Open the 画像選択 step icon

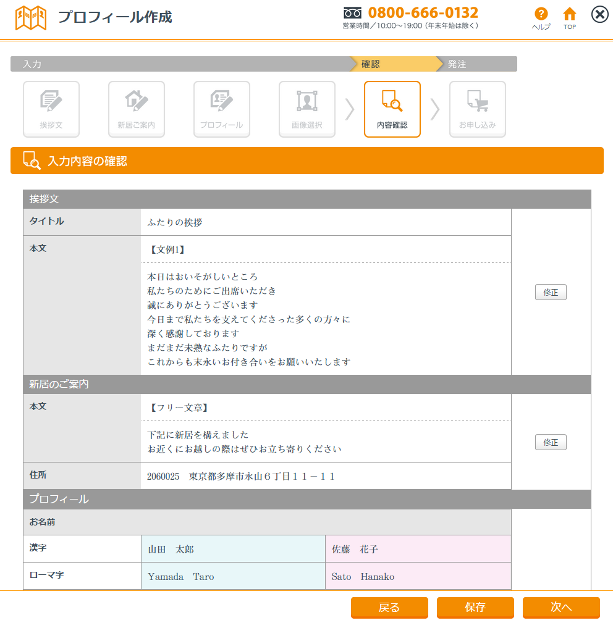[307, 109]
